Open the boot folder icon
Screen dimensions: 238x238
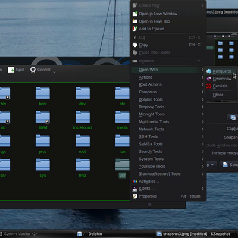43,93
